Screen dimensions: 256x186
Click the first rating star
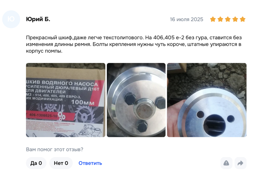point(213,19)
